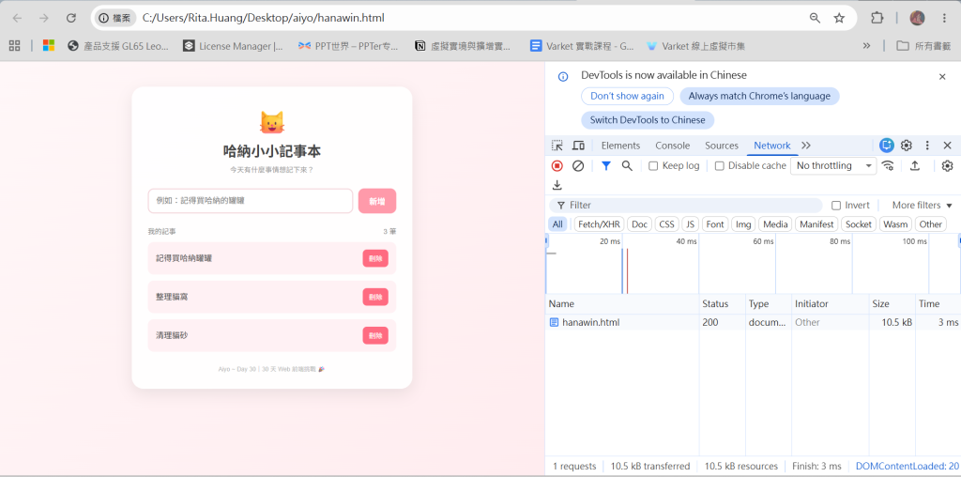Toggle the network filter funnel icon

click(x=606, y=165)
